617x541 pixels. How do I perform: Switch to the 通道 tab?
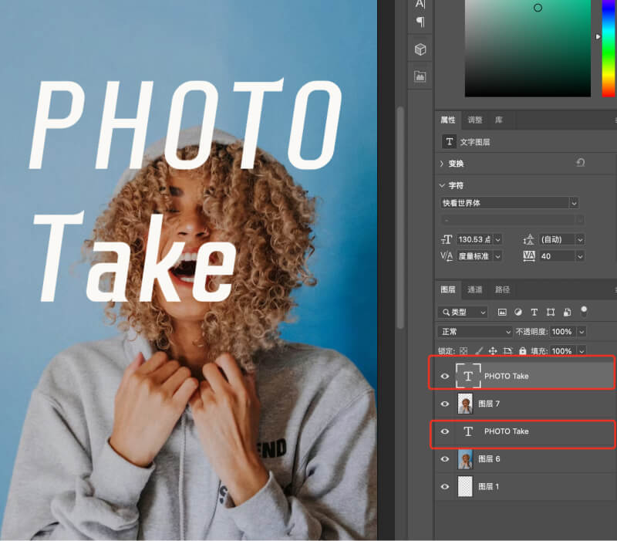[x=475, y=289]
